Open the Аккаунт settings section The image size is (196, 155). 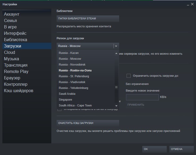point(27,14)
